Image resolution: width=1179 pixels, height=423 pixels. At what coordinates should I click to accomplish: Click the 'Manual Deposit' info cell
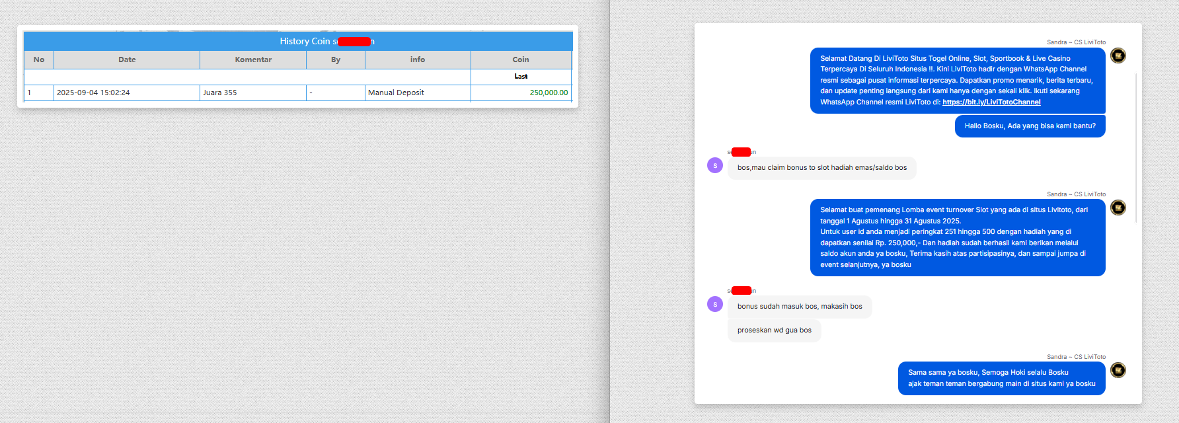[418, 93]
